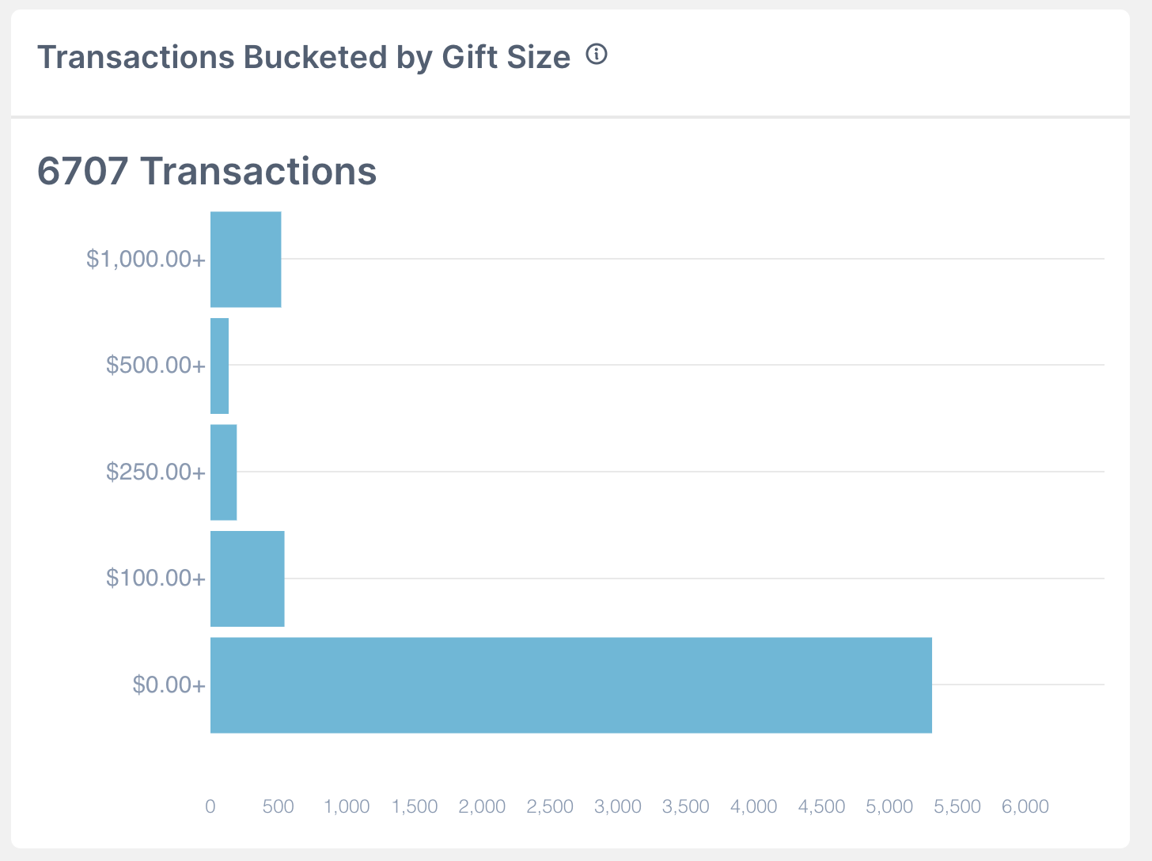Image resolution: width=1152 pixels, height=861 pixels.
Task: Click the 2,500 tick label on the x-axis
Action: 550,806
